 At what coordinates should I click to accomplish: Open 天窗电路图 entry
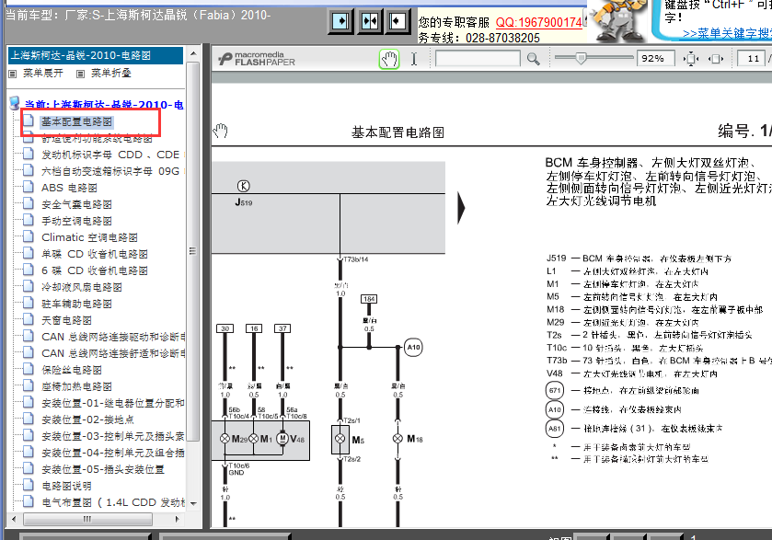click(x=66, y=320)
